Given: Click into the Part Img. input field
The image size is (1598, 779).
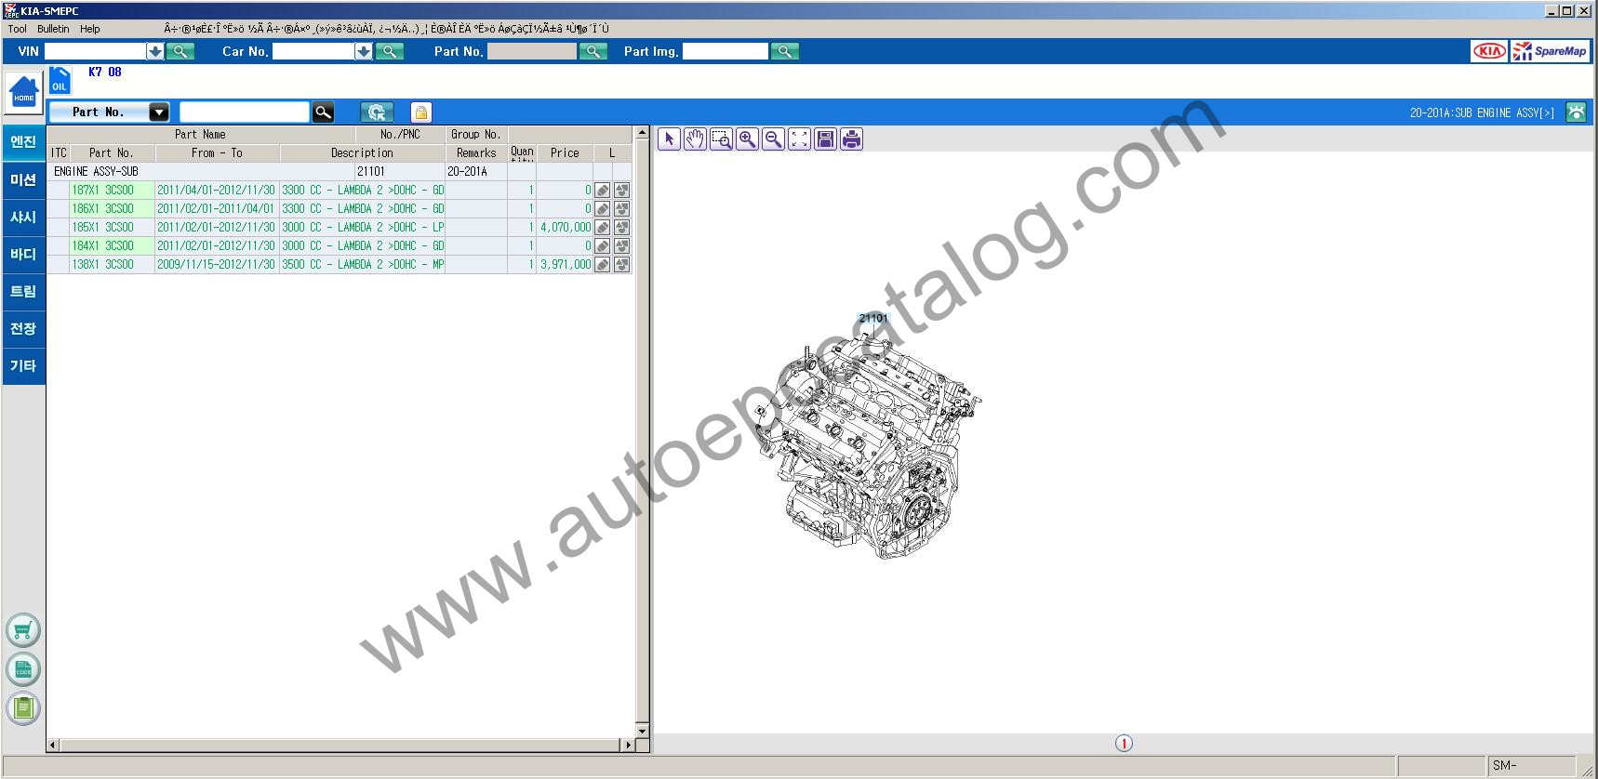Looking at the screenshot, I should click(726, 51).
